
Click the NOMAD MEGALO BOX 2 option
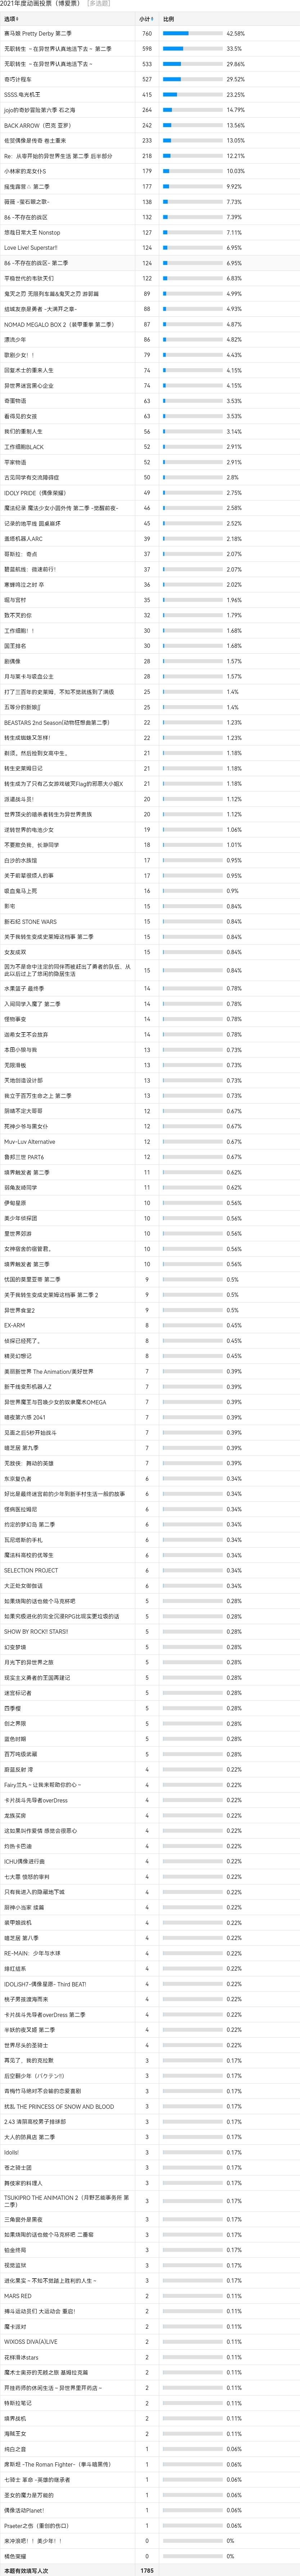click(x=150, y=324)
